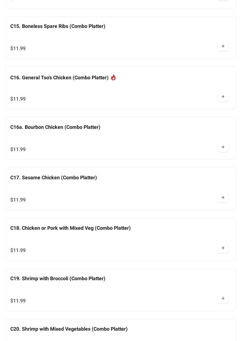The height and width of the screenshot is (341, 241).
Task: Add C16 General Tso's Chicken to order
Action: [223, 97]
